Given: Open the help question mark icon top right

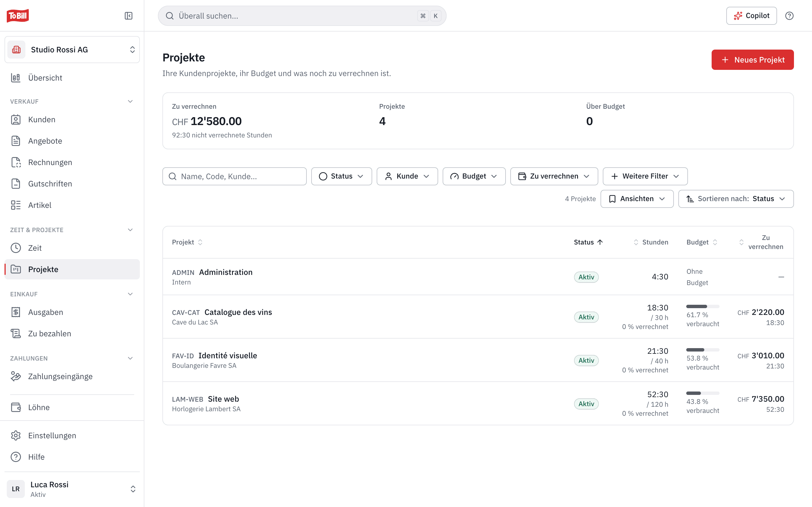Looking at the screenshot, I should 789,16.
